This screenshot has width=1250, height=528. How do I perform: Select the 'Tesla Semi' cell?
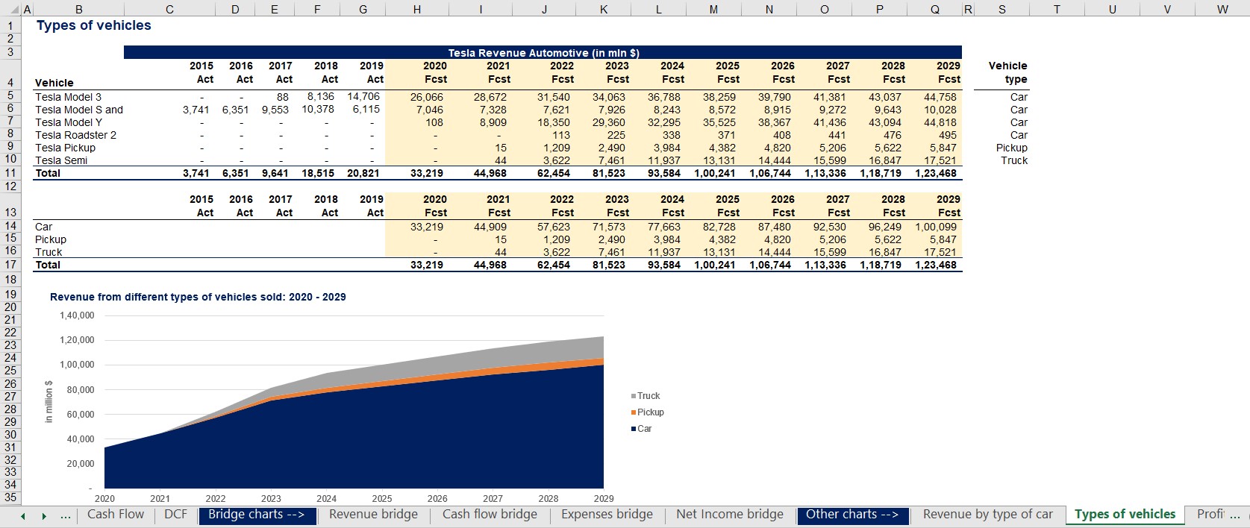[x=61, y=160]
